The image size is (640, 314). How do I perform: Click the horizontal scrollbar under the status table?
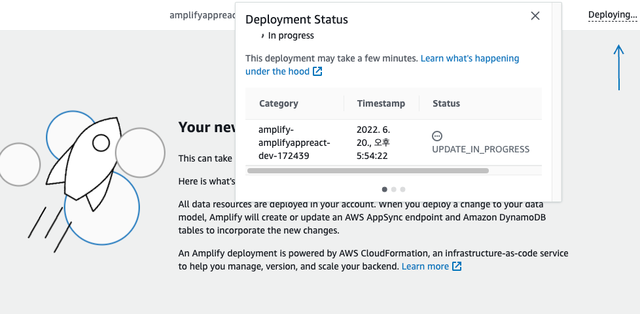click(368, 171)
